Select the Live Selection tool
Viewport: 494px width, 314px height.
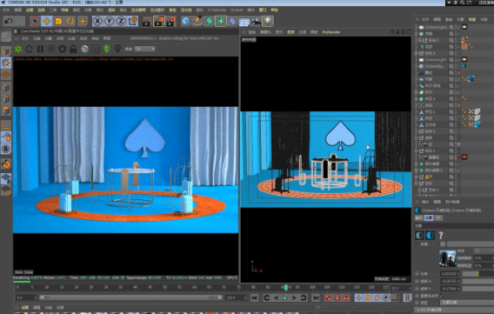(35, 21)
